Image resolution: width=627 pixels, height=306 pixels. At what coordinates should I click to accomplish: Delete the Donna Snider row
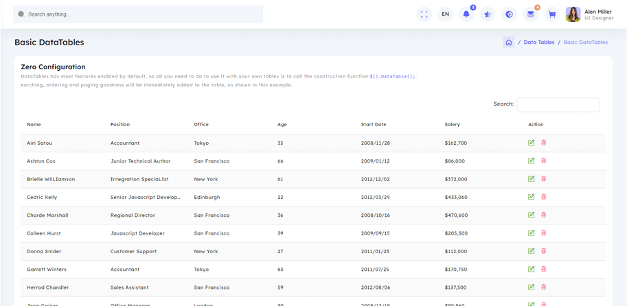[543, 251]
